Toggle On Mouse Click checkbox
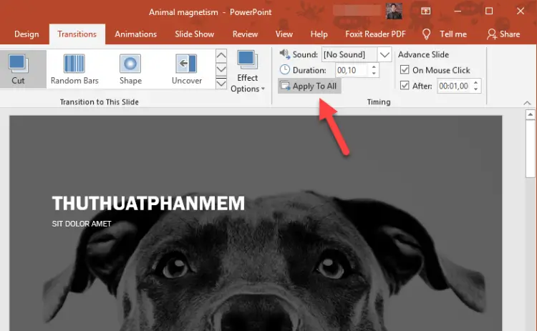The height and width of the screenshot is (331, 537). [405, 70]
